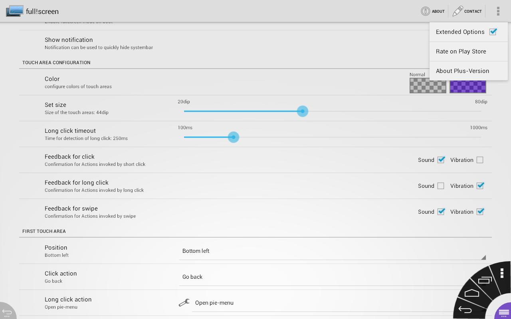Disable Sound for click feedback
This screenshot has height=319, width=511.
tap(441, 160)
